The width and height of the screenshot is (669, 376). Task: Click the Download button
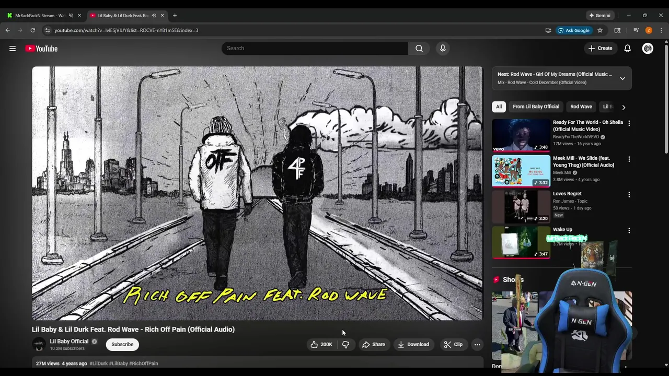[413, 345]
